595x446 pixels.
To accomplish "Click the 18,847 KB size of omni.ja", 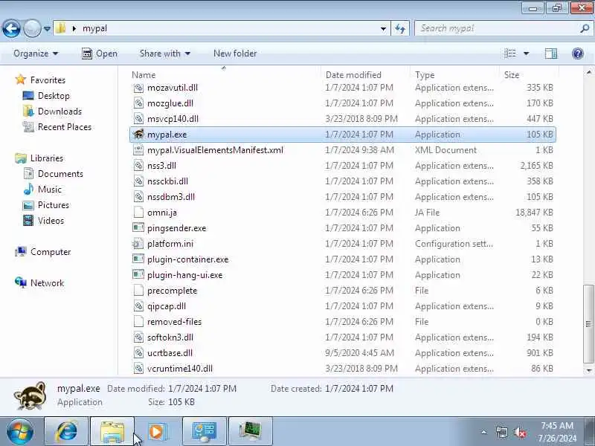I will pos(534,213).
